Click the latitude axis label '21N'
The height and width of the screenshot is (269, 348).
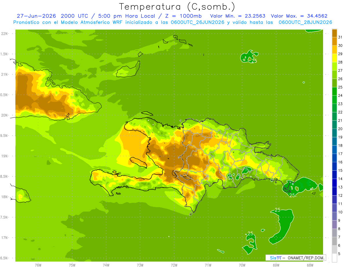[4, 74]
